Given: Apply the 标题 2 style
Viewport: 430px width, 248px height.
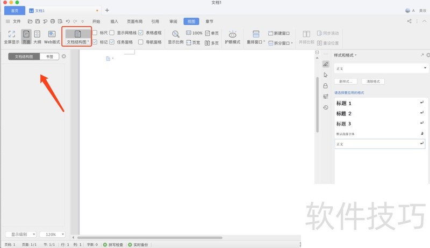Looking at the screenshot, I should tap(344, 114).
